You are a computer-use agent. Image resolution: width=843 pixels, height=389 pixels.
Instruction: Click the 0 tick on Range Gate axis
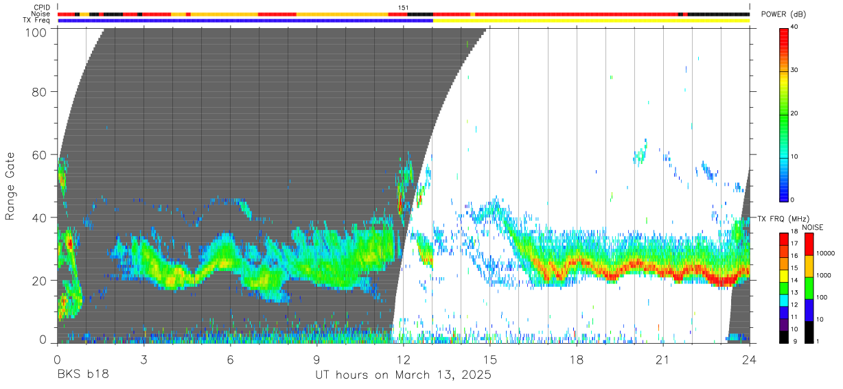[43, 340]
